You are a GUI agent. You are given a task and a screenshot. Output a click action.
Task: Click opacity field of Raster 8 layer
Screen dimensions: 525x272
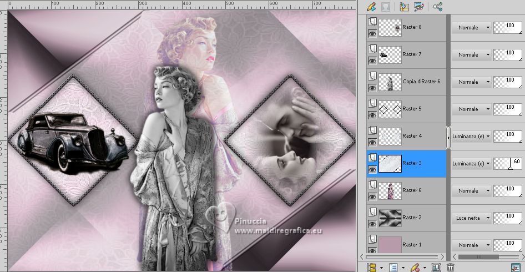(x=508, y=27)
